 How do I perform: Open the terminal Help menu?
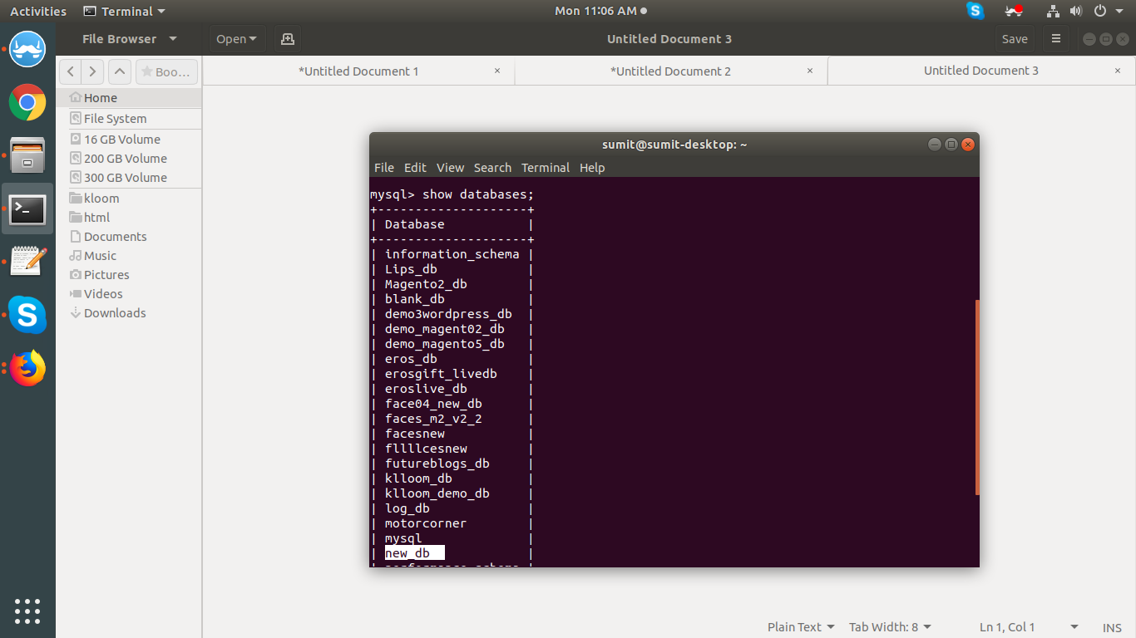click(592, 168)
